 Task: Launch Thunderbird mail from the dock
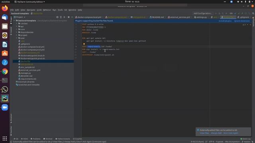pos(5,17)
